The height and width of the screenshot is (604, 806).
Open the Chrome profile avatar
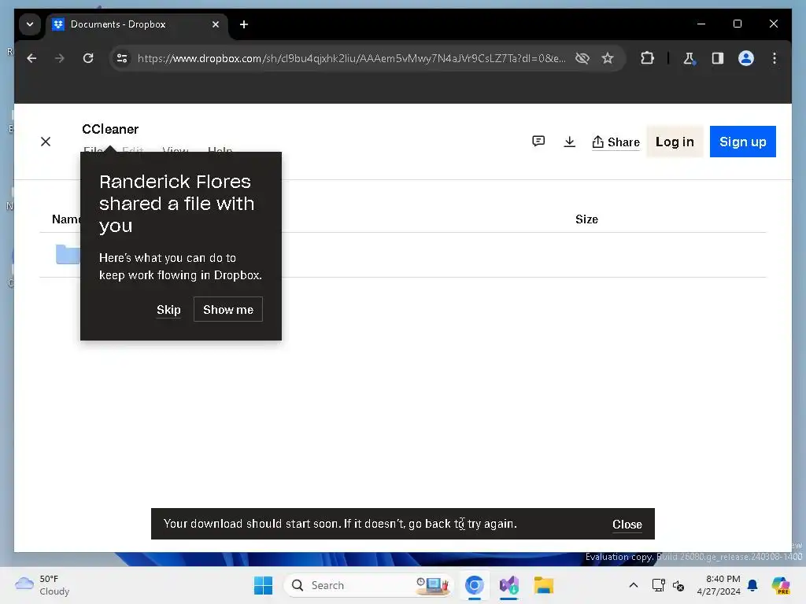tap(746, 58)
